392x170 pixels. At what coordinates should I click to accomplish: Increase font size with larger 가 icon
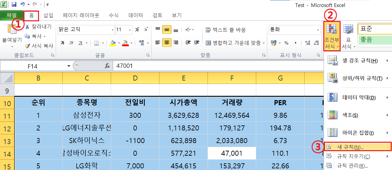pyautogui.click(x=137, y=30)
